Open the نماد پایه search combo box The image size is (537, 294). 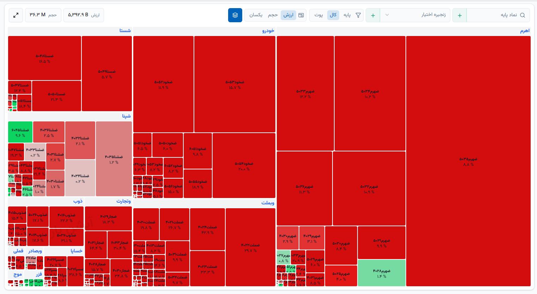point(498,15)
